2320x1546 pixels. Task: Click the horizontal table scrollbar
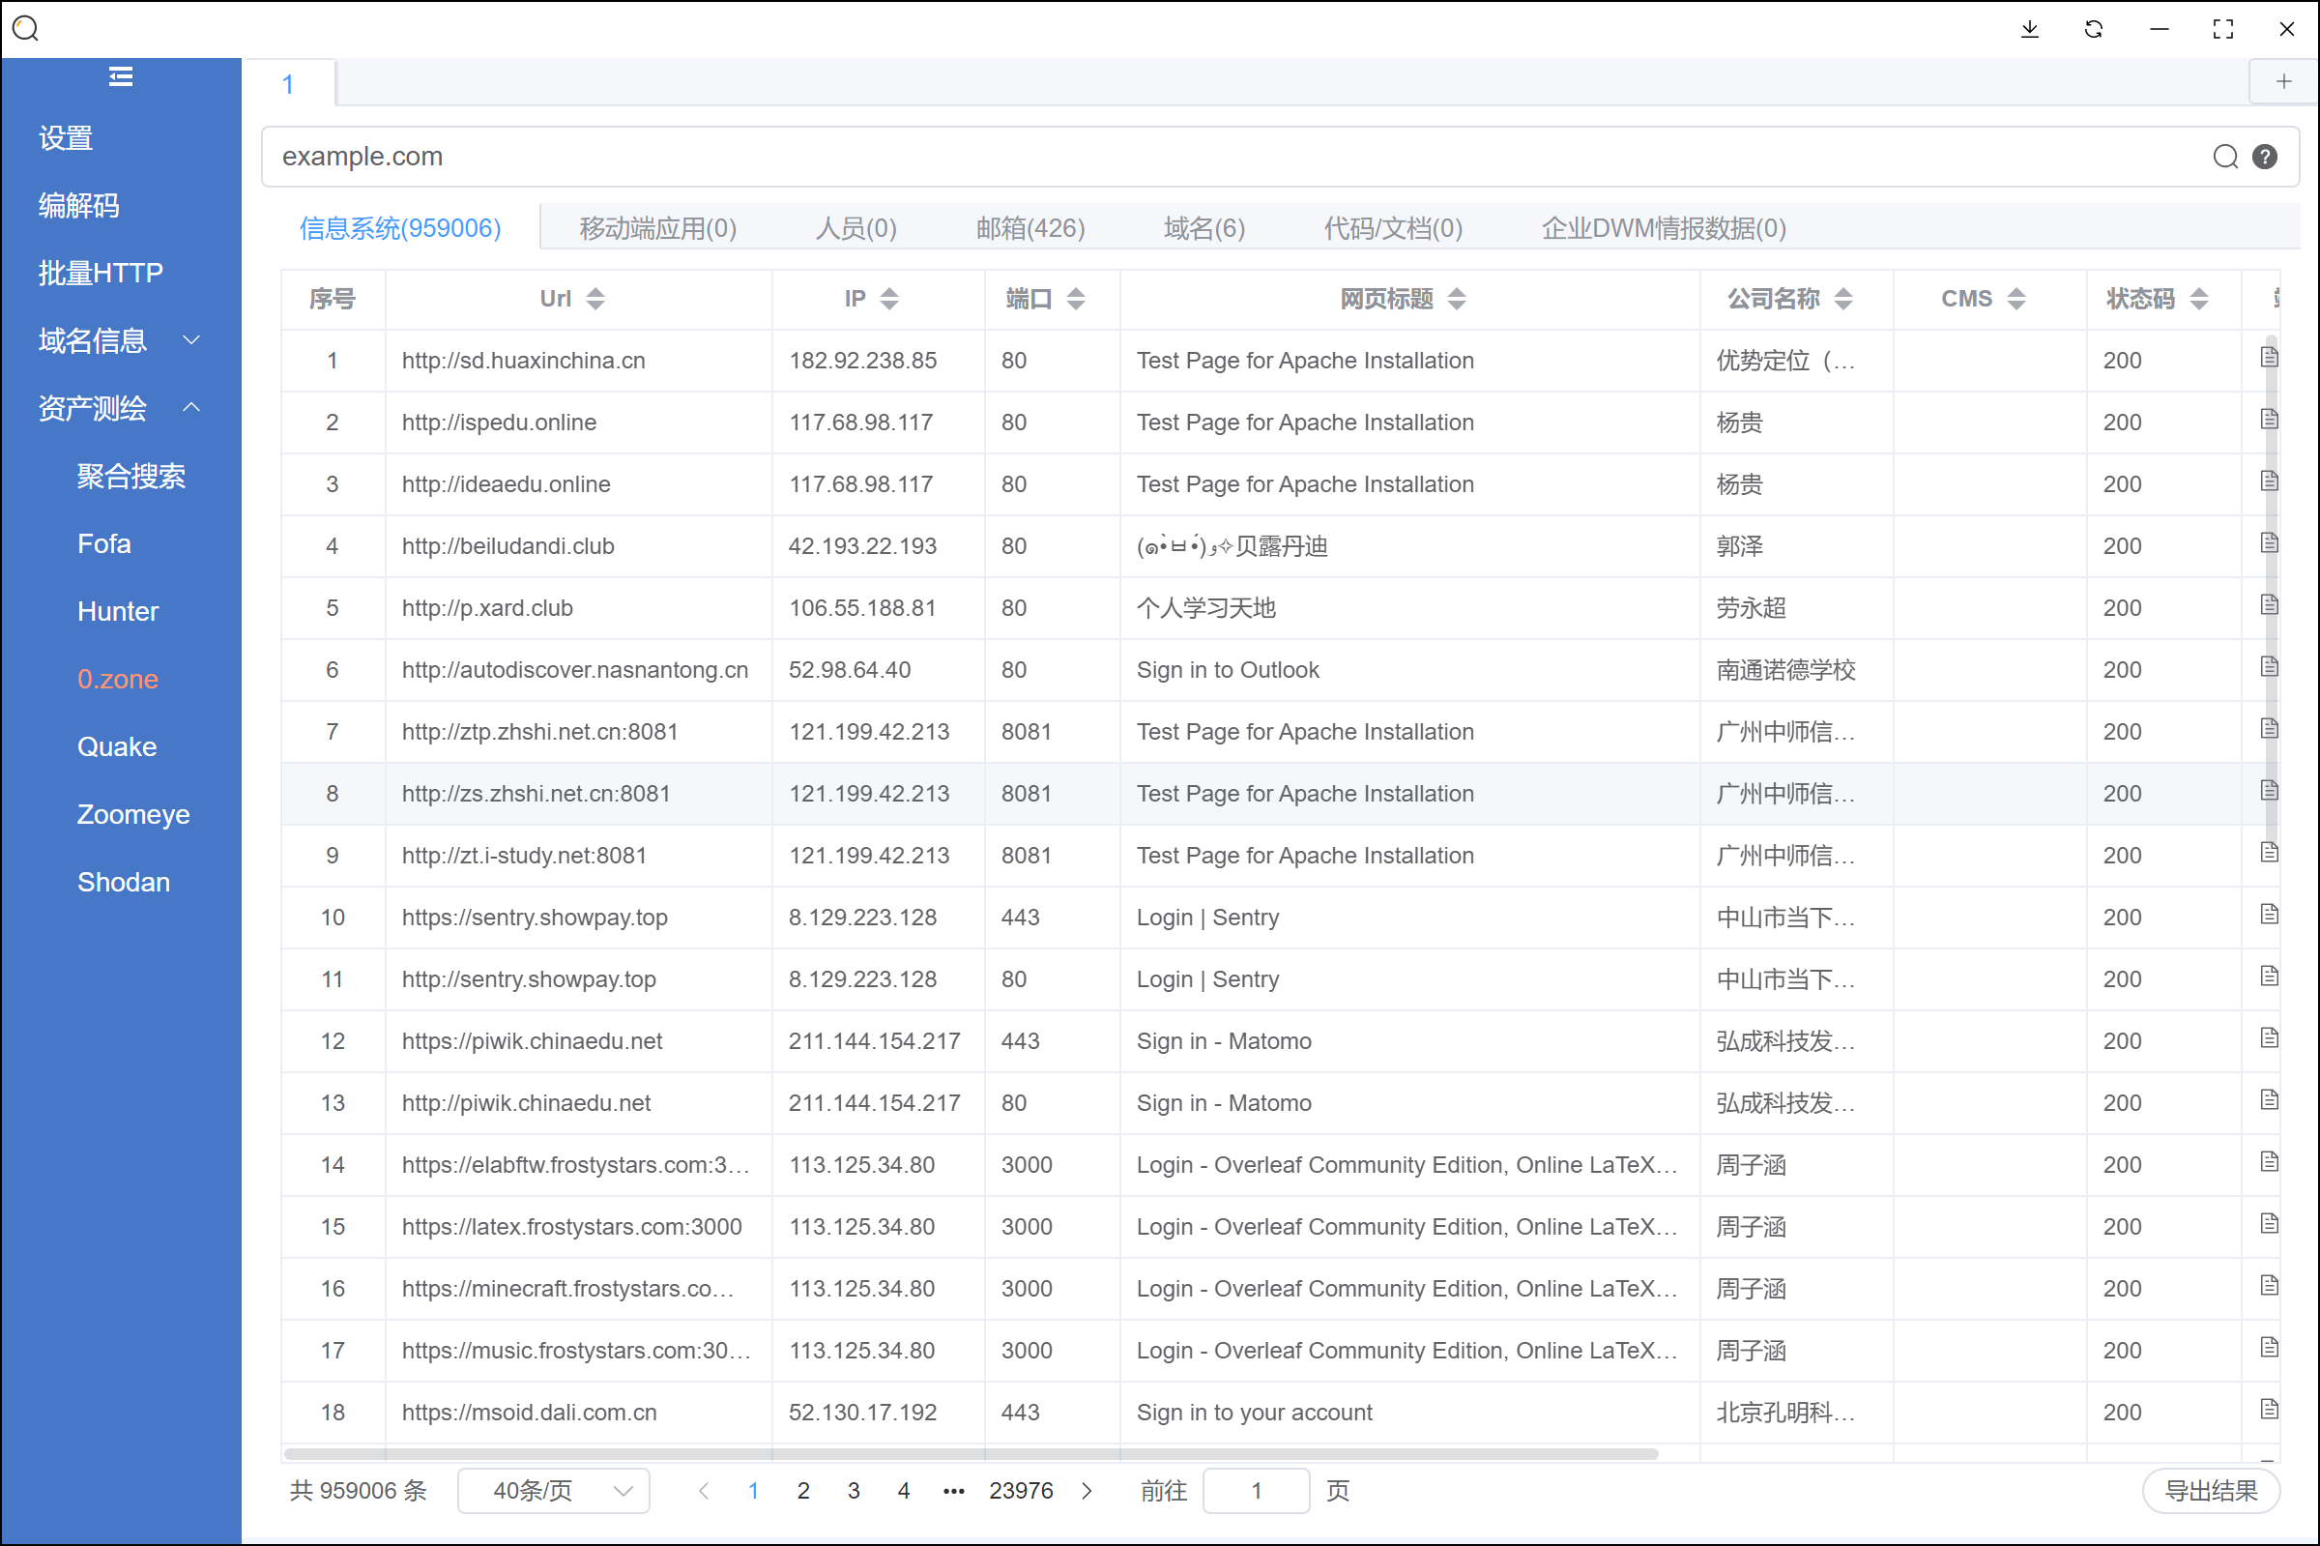click(x=970, y=1453)
